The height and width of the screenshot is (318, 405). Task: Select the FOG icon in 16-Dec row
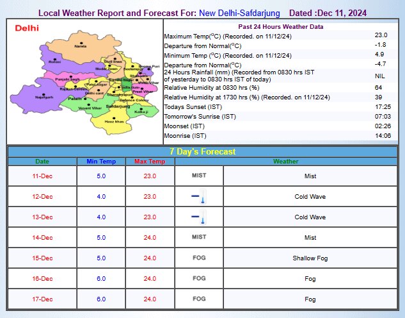click(199, 278)
